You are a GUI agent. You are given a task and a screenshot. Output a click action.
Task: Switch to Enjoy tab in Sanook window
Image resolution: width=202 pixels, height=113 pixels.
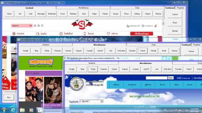click(137, 8)
